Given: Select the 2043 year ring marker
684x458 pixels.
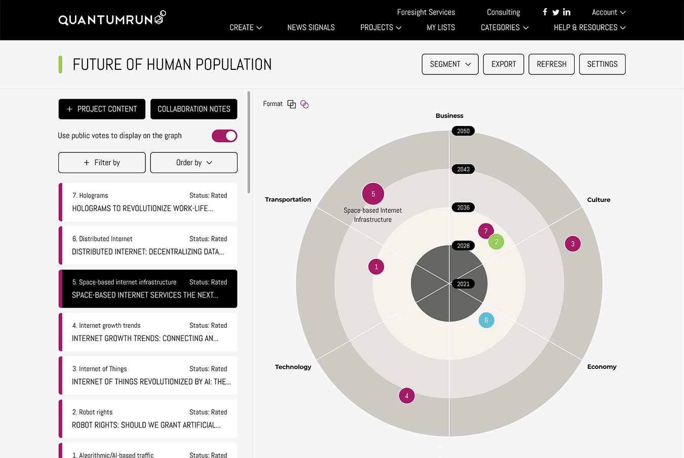Looking at the screenshot, I should [x=463, y=169].
